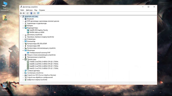The width and height of the screenshot is (172, 96).
Task: Expand the Контроллеры USB category
Action: [x=23, y=46]
